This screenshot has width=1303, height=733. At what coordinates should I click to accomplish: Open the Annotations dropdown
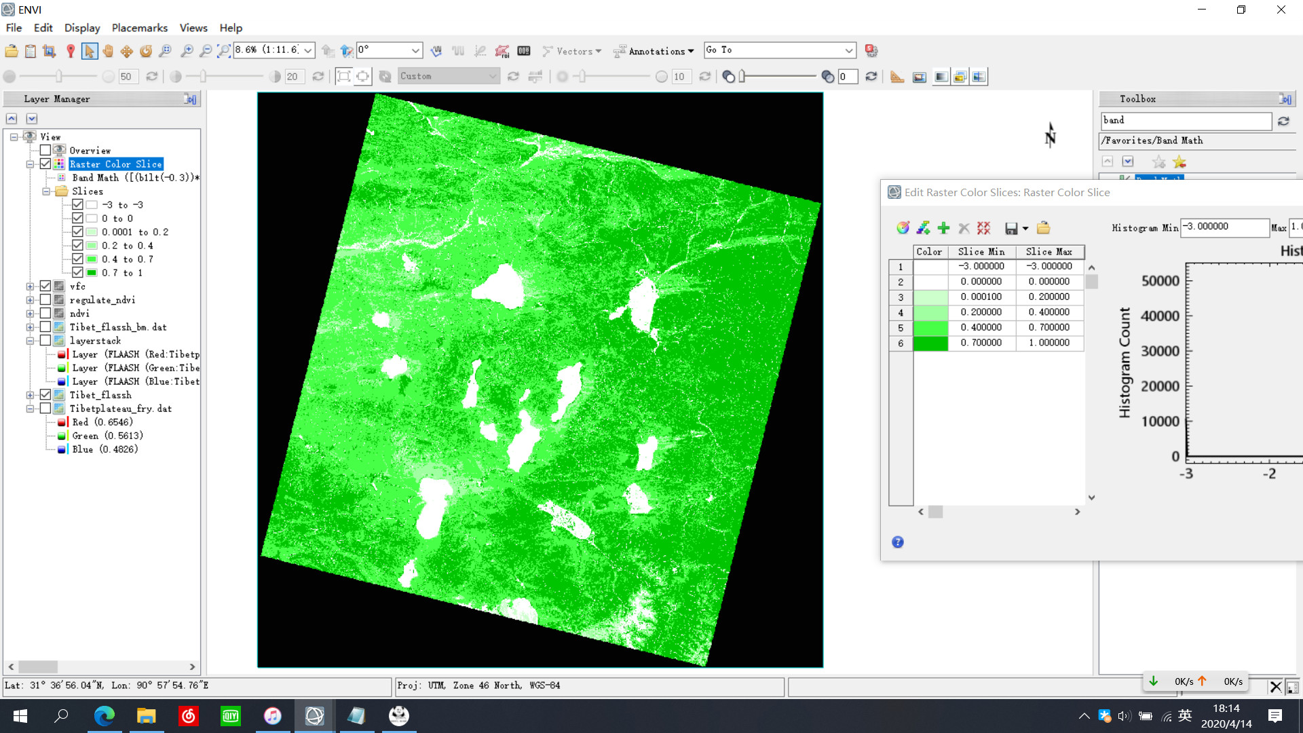(655, 51)
